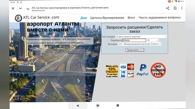This screenshot has width=195, height=109.
Task: Close the browser custom tab
Action: pos(13,8)
